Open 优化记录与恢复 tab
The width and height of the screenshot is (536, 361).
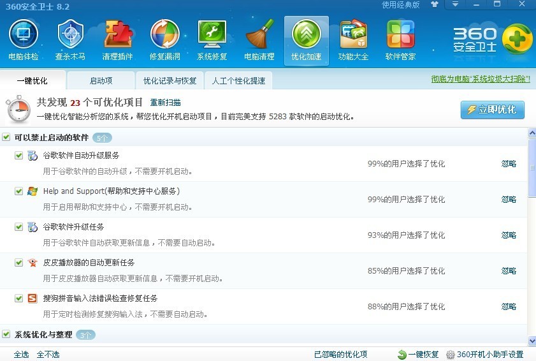coord(170,81)
